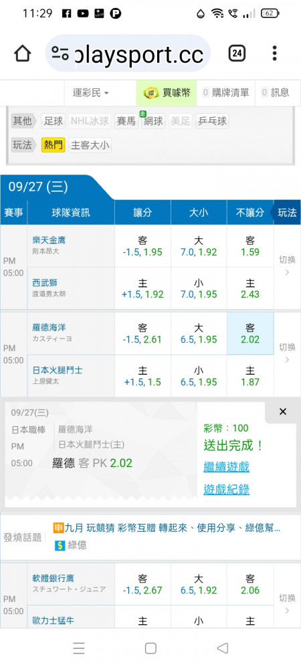Tap the 買噱幣 coin icon button
301x669 pixels.
pos(167,92)
